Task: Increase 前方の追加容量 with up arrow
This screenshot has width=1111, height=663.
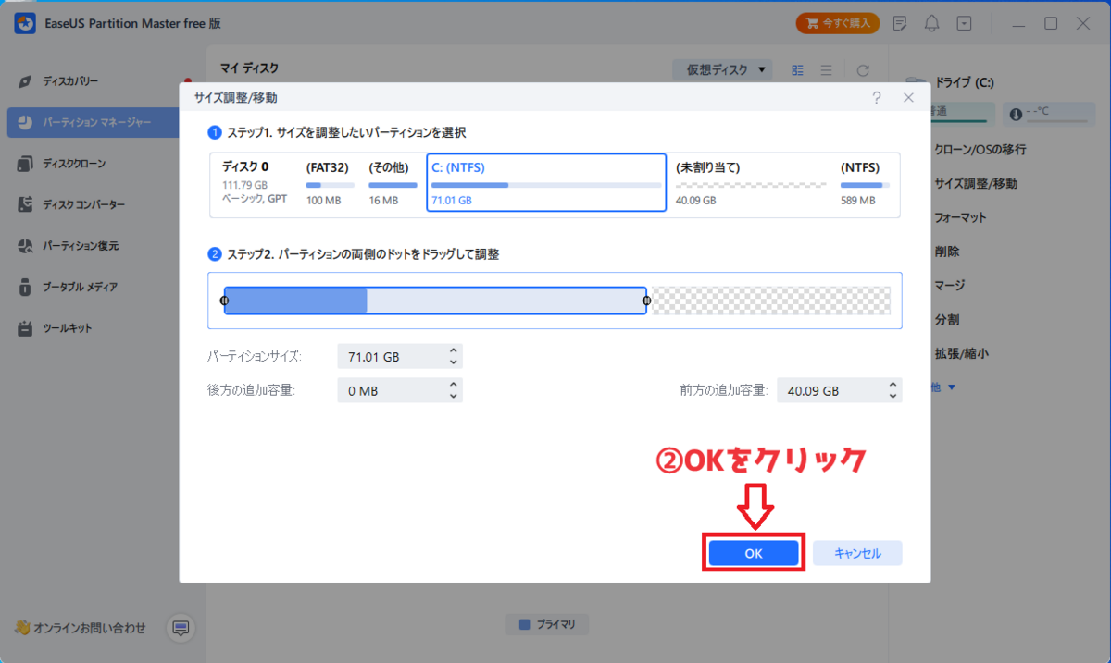Action: (893, 385)
